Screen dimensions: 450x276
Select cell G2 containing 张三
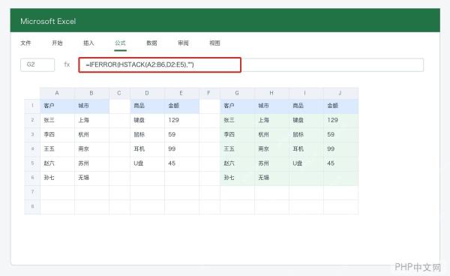[x=237, y=120]
